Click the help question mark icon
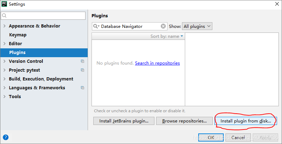The width and height of the screenshot is (282, 144). pos(6,137)
